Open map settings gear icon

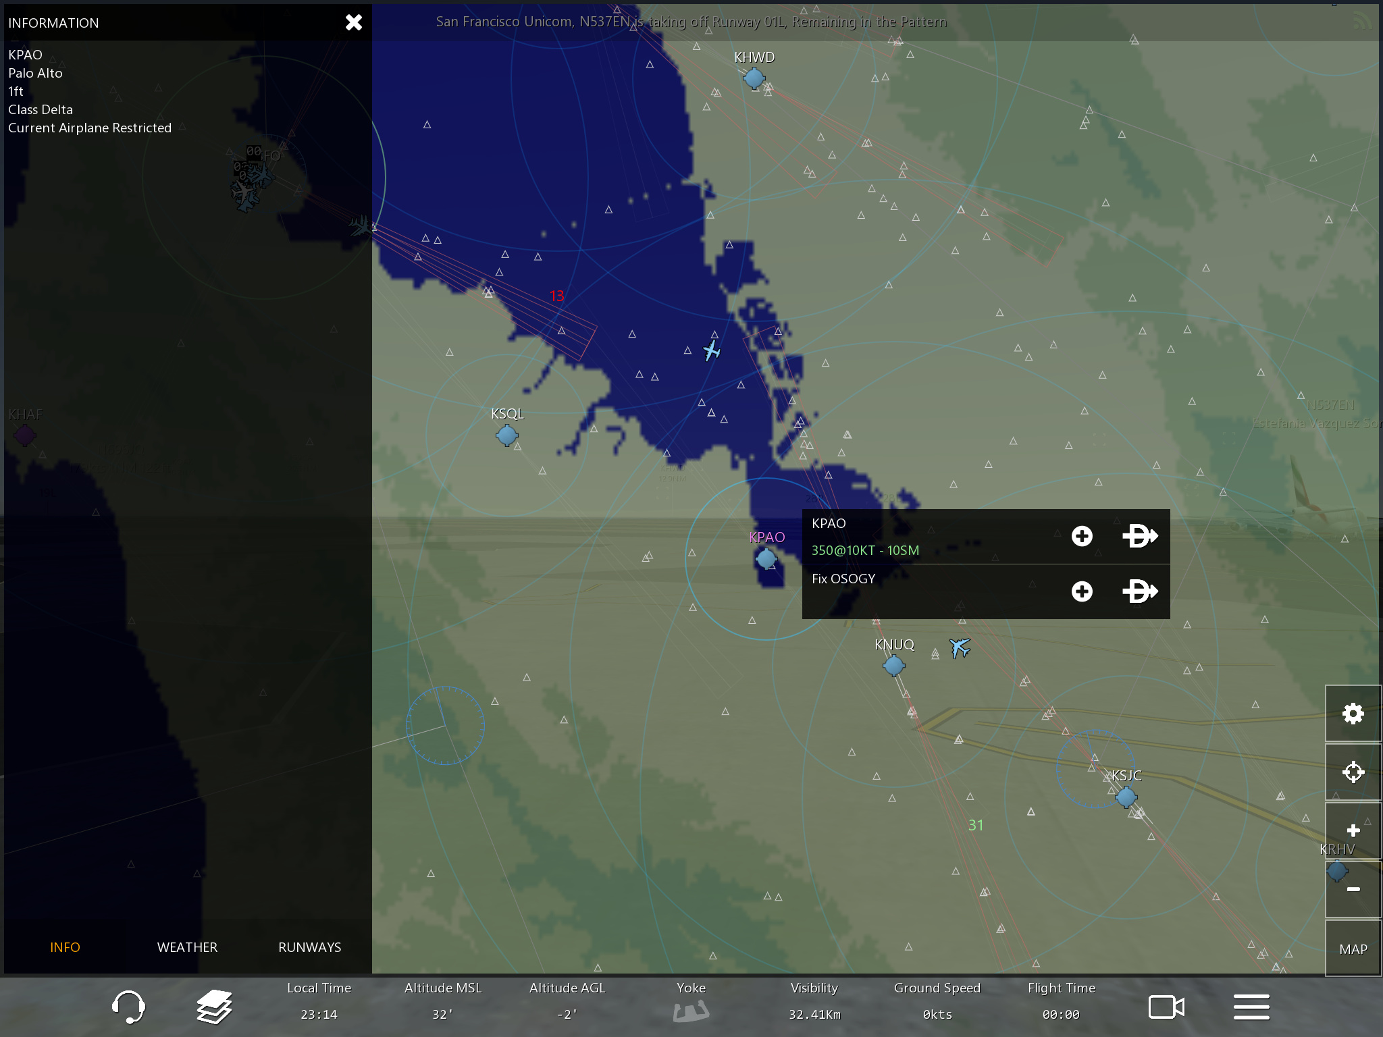pyautogui.click(x=1353, y=714)
